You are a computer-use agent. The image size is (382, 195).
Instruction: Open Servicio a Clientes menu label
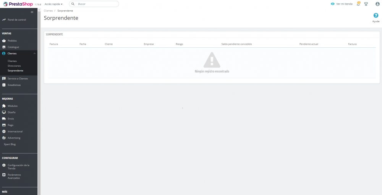18,79
